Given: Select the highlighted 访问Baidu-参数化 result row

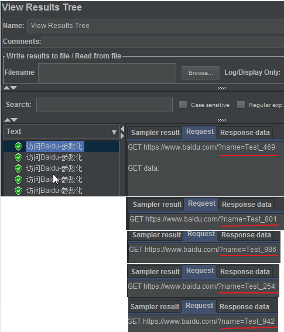Looking at the screenshot, I should point(55,146).
